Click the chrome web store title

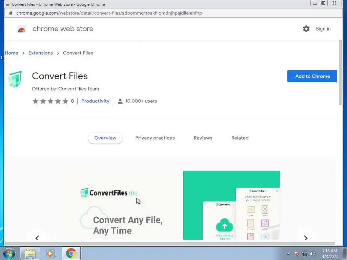click(x=63, y=29)
